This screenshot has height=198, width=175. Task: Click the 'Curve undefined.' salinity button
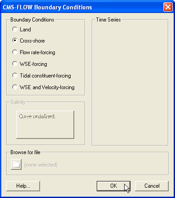[x=45, y=125]
